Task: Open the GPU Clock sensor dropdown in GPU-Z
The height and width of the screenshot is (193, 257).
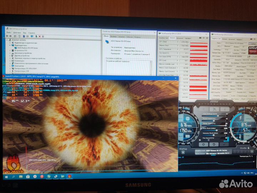Action: click(x=177, y=42)
